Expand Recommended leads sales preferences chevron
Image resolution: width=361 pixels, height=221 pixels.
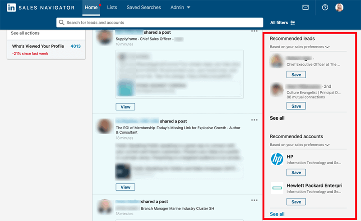[328, 47]
